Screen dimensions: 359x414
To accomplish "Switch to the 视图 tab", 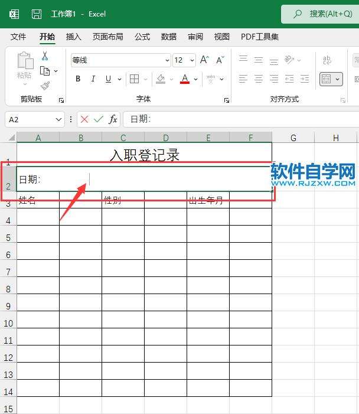I will tap(222, 37).
